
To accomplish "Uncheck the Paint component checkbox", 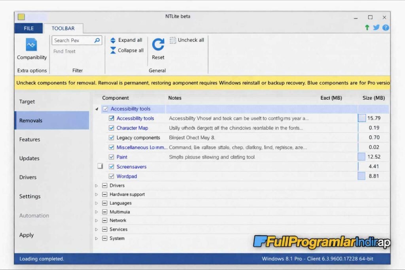I will tap(112, 157).
